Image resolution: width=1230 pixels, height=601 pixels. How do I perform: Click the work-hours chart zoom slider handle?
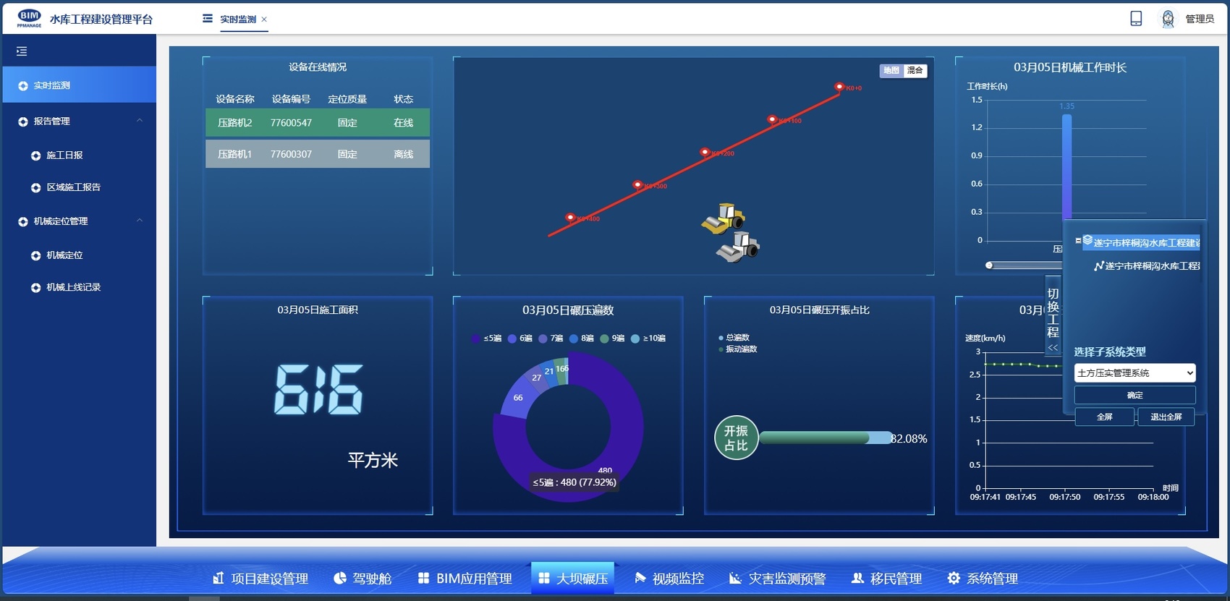coord(989,265)
